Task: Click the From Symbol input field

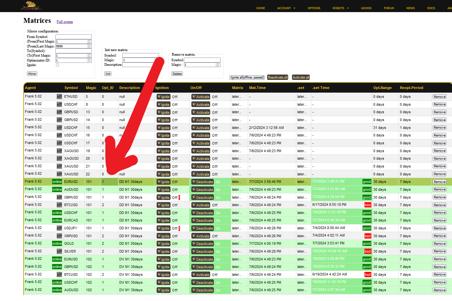Action: [73, 37]
